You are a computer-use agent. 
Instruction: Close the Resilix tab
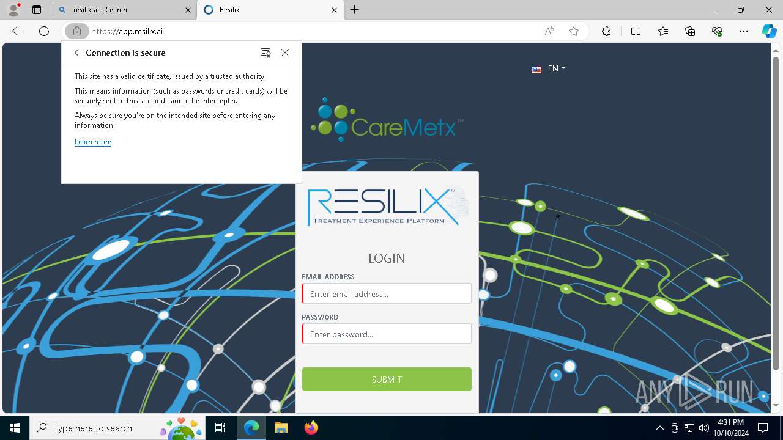tap(334, 10)
